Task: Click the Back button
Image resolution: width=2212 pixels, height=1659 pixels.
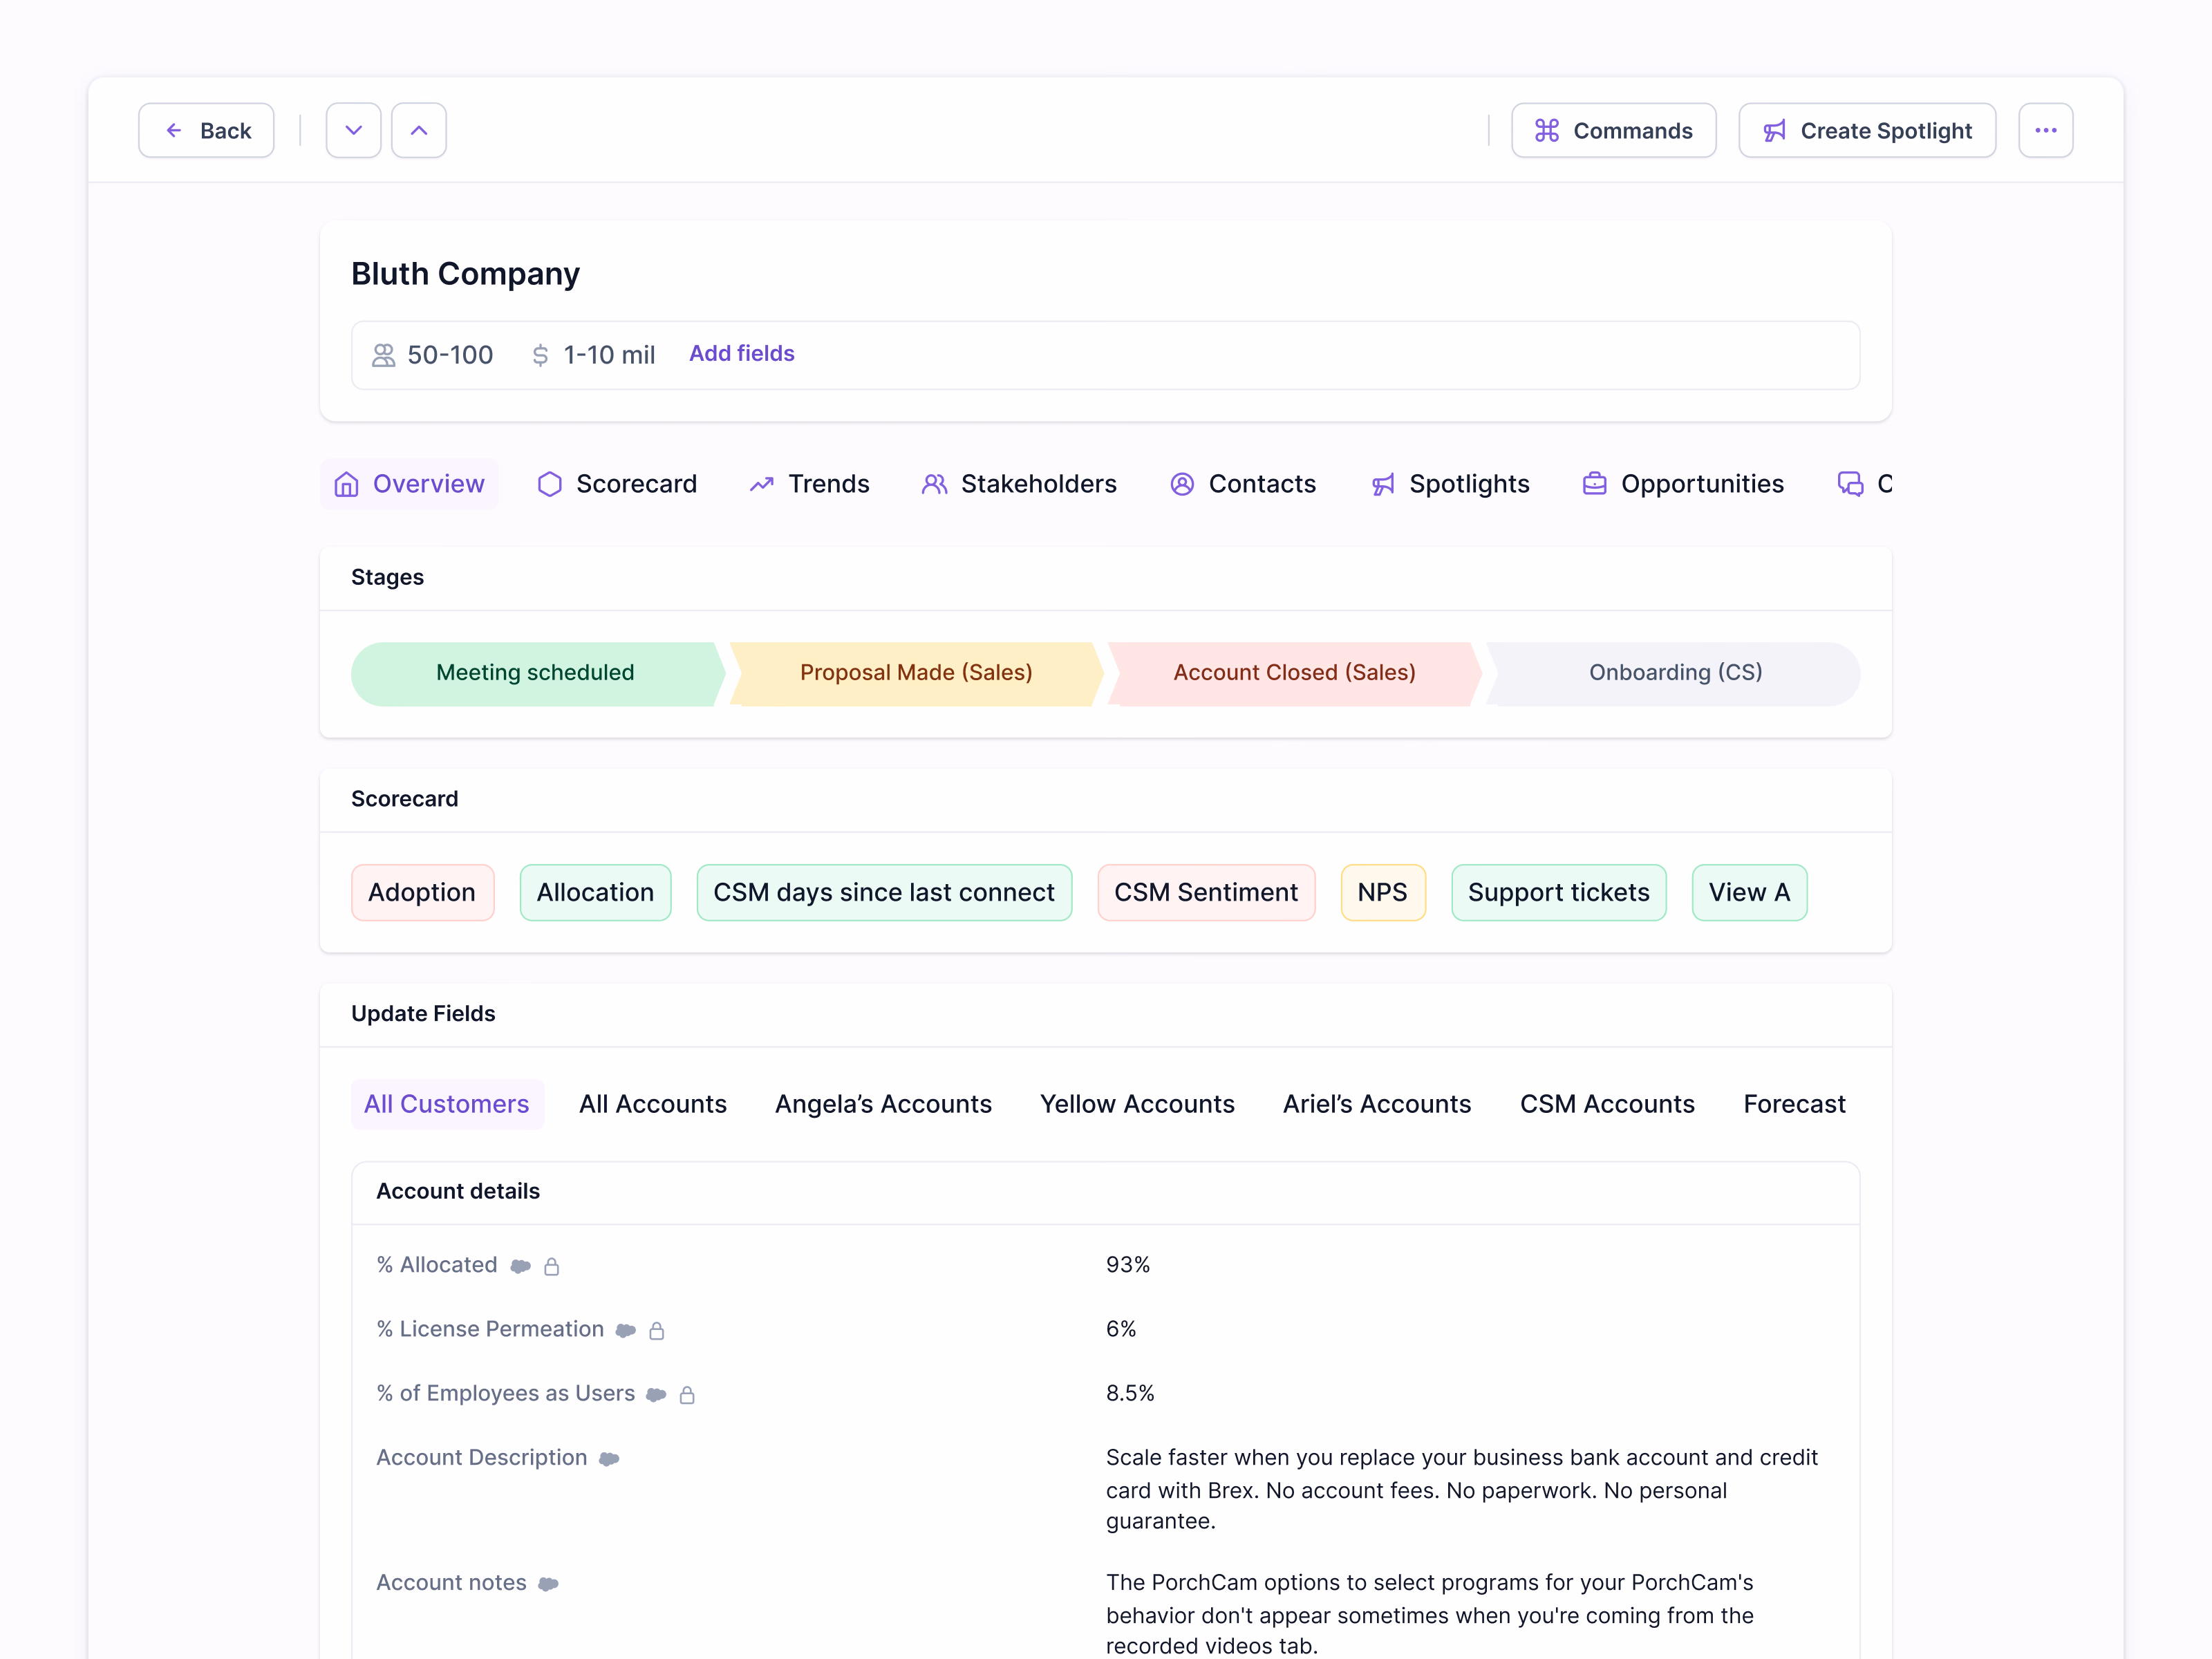Action: click(206, 130)
